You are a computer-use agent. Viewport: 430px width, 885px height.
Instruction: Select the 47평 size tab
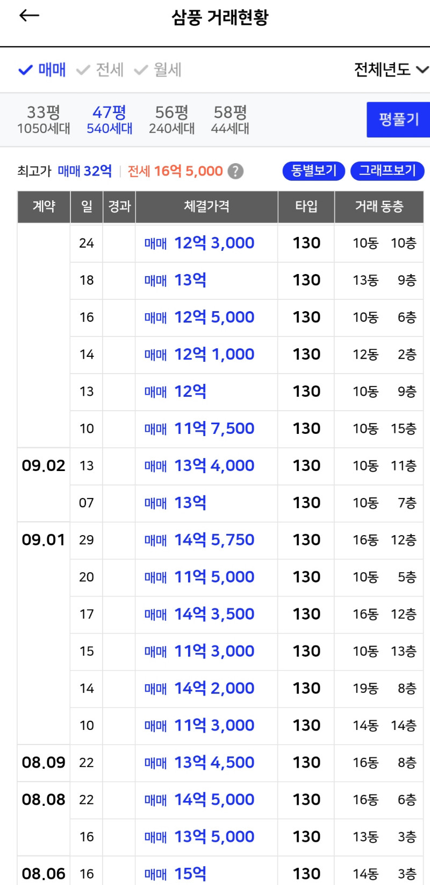(x=110, y=120)
